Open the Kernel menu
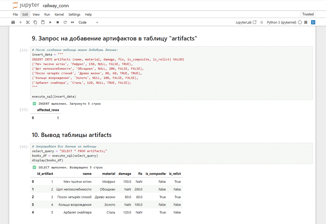326x224 pixels. [x=59, y=15]
